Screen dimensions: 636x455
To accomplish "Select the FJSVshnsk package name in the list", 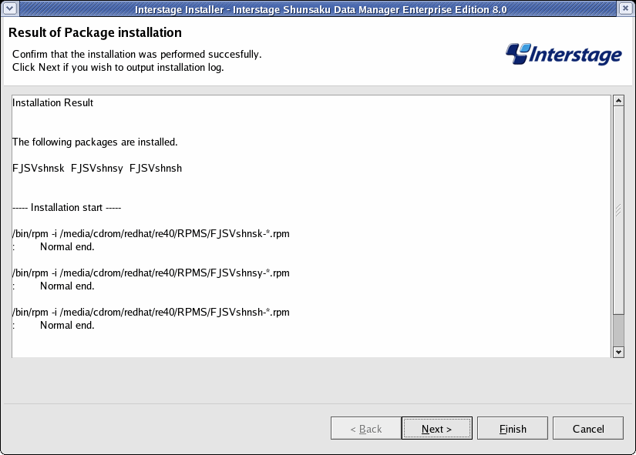I will [38, 168].
